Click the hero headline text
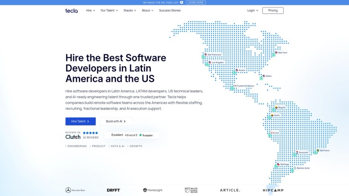Viewport: 349px width, 196px height. click(x=116, y=68)
